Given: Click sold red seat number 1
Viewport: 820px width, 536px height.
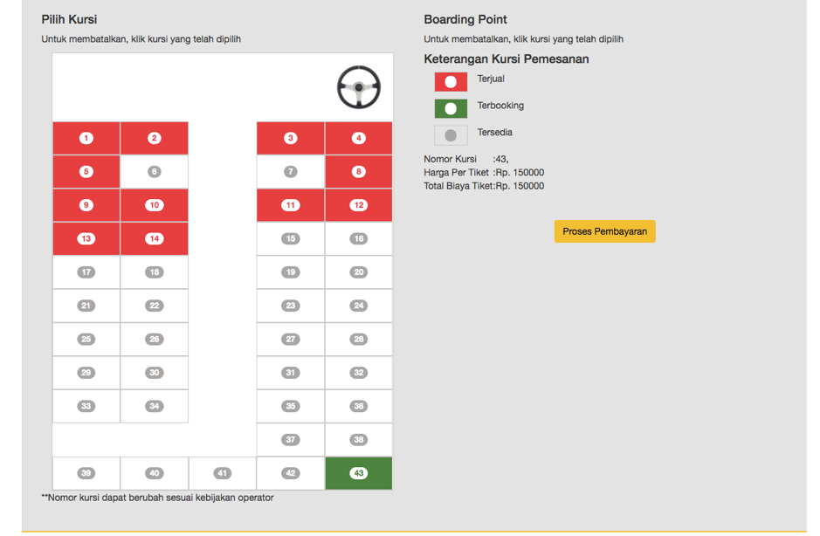Looking at the screenshot, I should [x=86, y=138].
